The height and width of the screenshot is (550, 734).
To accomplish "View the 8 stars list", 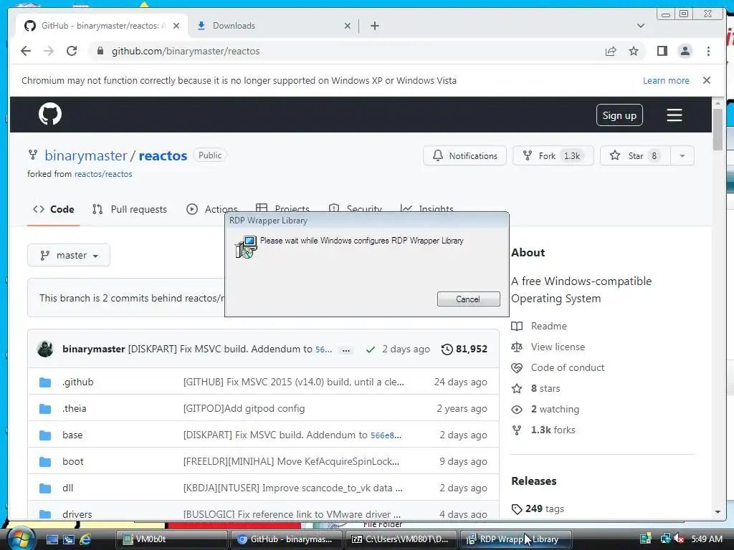I will click(545, 389).
